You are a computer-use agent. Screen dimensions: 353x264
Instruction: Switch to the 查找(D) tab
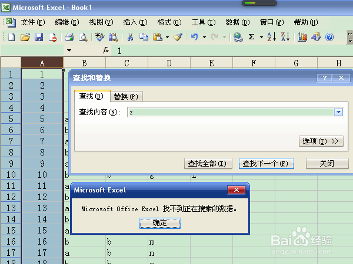pos(91,96)
